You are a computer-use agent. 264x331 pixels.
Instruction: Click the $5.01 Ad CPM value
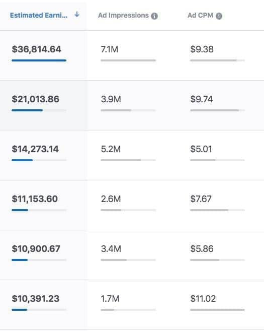[x=201, y=149]
